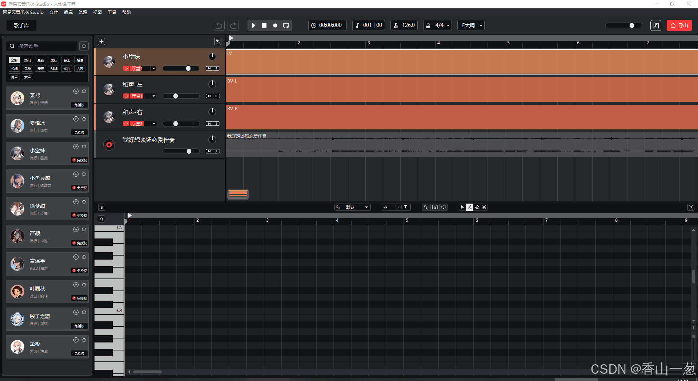Show favorite singers with star next to search

[84, 46]
